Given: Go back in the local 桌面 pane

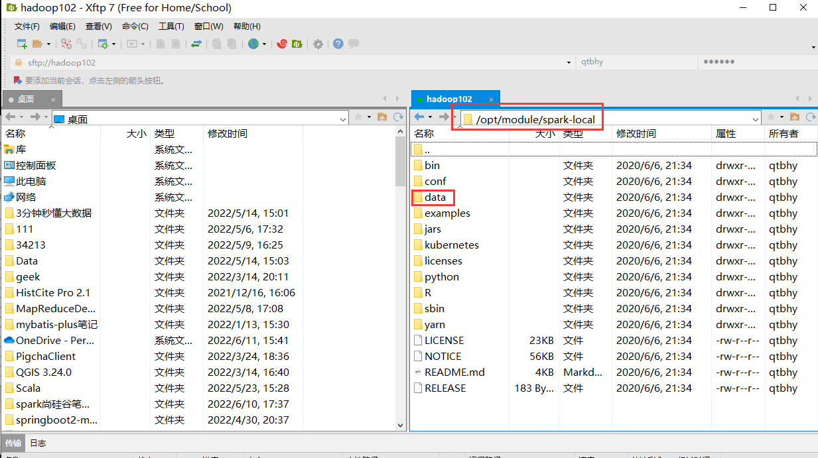Looking at the screenshot, I should 11,117.
